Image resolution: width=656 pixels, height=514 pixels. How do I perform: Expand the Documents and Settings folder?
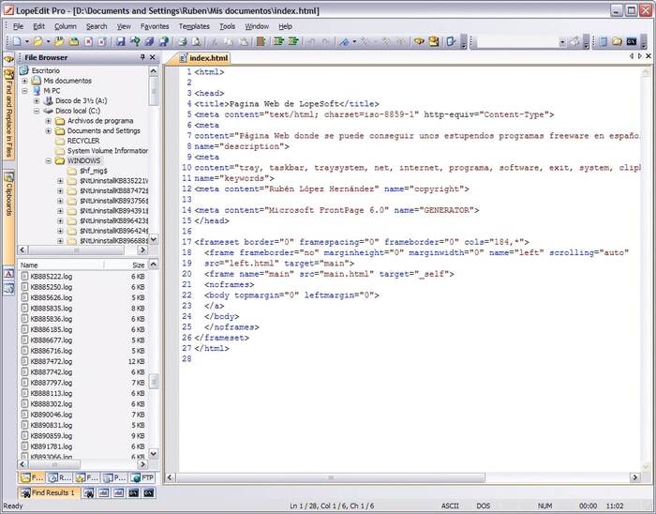pyautogui.click(x=49, y=130)
